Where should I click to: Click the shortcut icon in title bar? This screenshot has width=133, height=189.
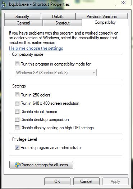[x=4, y=4]
